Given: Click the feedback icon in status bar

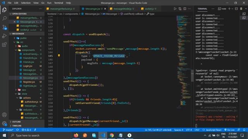Looking at the screenshot, I should (x=239, y=130).
